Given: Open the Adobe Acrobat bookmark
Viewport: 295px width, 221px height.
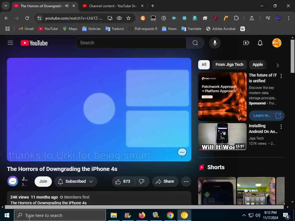Looking at the screenshot, I should pyautogui.click(x=221, y=29).
